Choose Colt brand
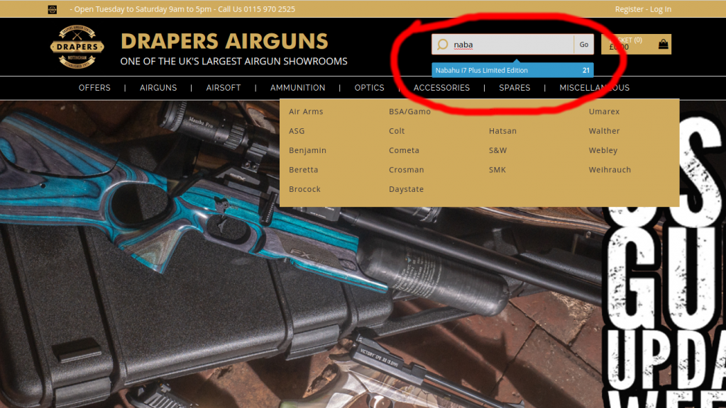The height and width of the screenshot is (408, 726). click(397, 131)
